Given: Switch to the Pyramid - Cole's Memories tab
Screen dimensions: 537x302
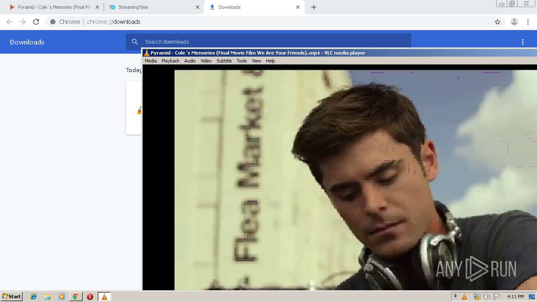Looking at the screenshot, I should click(x=54, y=7).
